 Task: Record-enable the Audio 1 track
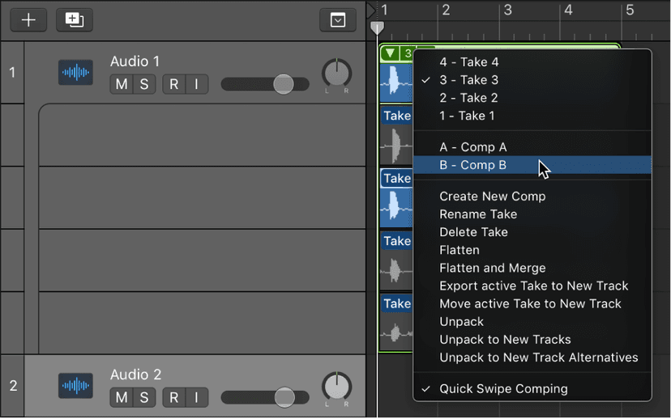(173, 84)
